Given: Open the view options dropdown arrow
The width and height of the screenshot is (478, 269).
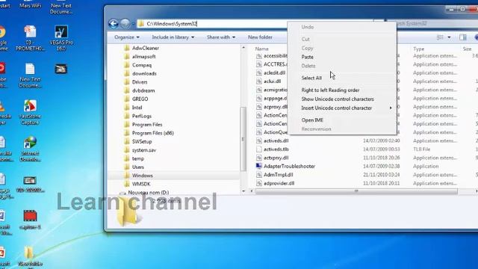Looking at the screenshot, I should 449,37.
